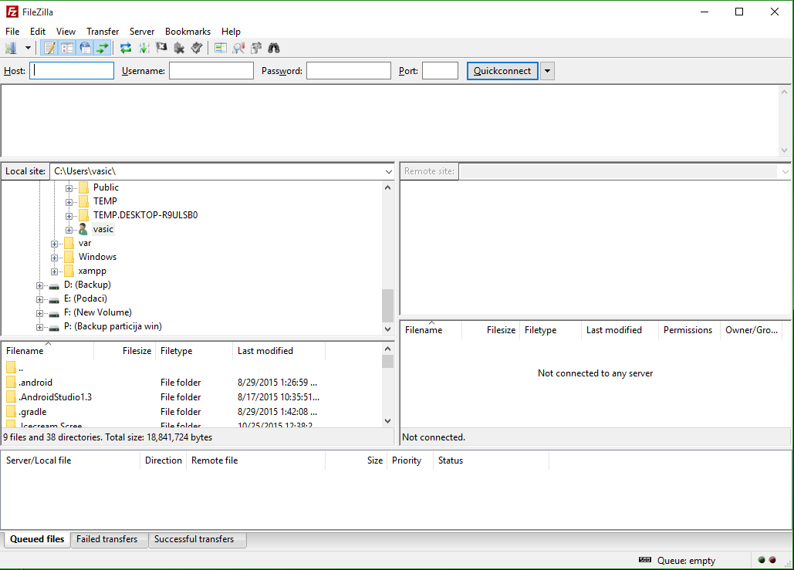Screen dimensions: 794x570
Task: Expand the xampp folder tree node
Action: [x=55, y=272]
